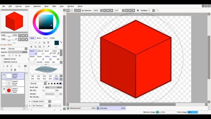Zoom out navigator with Scale minus button
Viewport: 211px width, 119px height.
(19, 36)
